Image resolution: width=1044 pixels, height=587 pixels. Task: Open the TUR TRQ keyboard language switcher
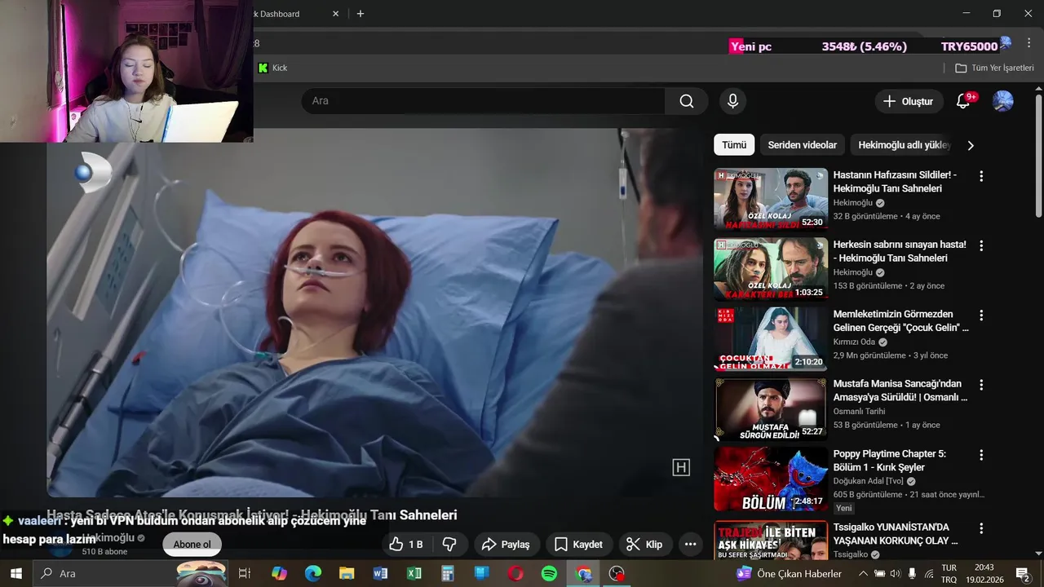949,573
